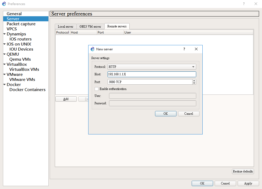Select VMware in the sidebar

tap(15, 75)
